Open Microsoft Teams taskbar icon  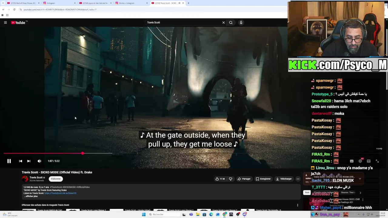pyautogui.click(x=191, y=214)
